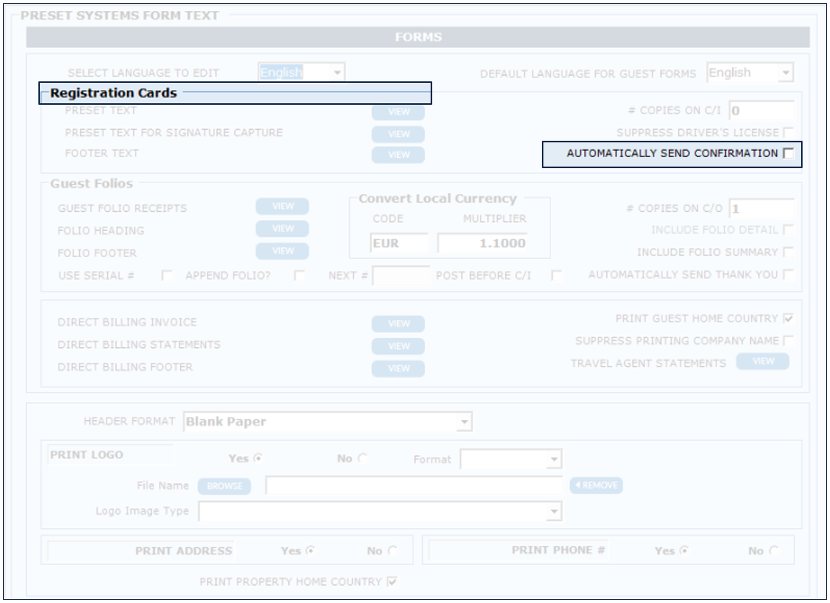The width and height of the screenshot is (830, 603).
Task: View the Footer Text
Action: 399,155
